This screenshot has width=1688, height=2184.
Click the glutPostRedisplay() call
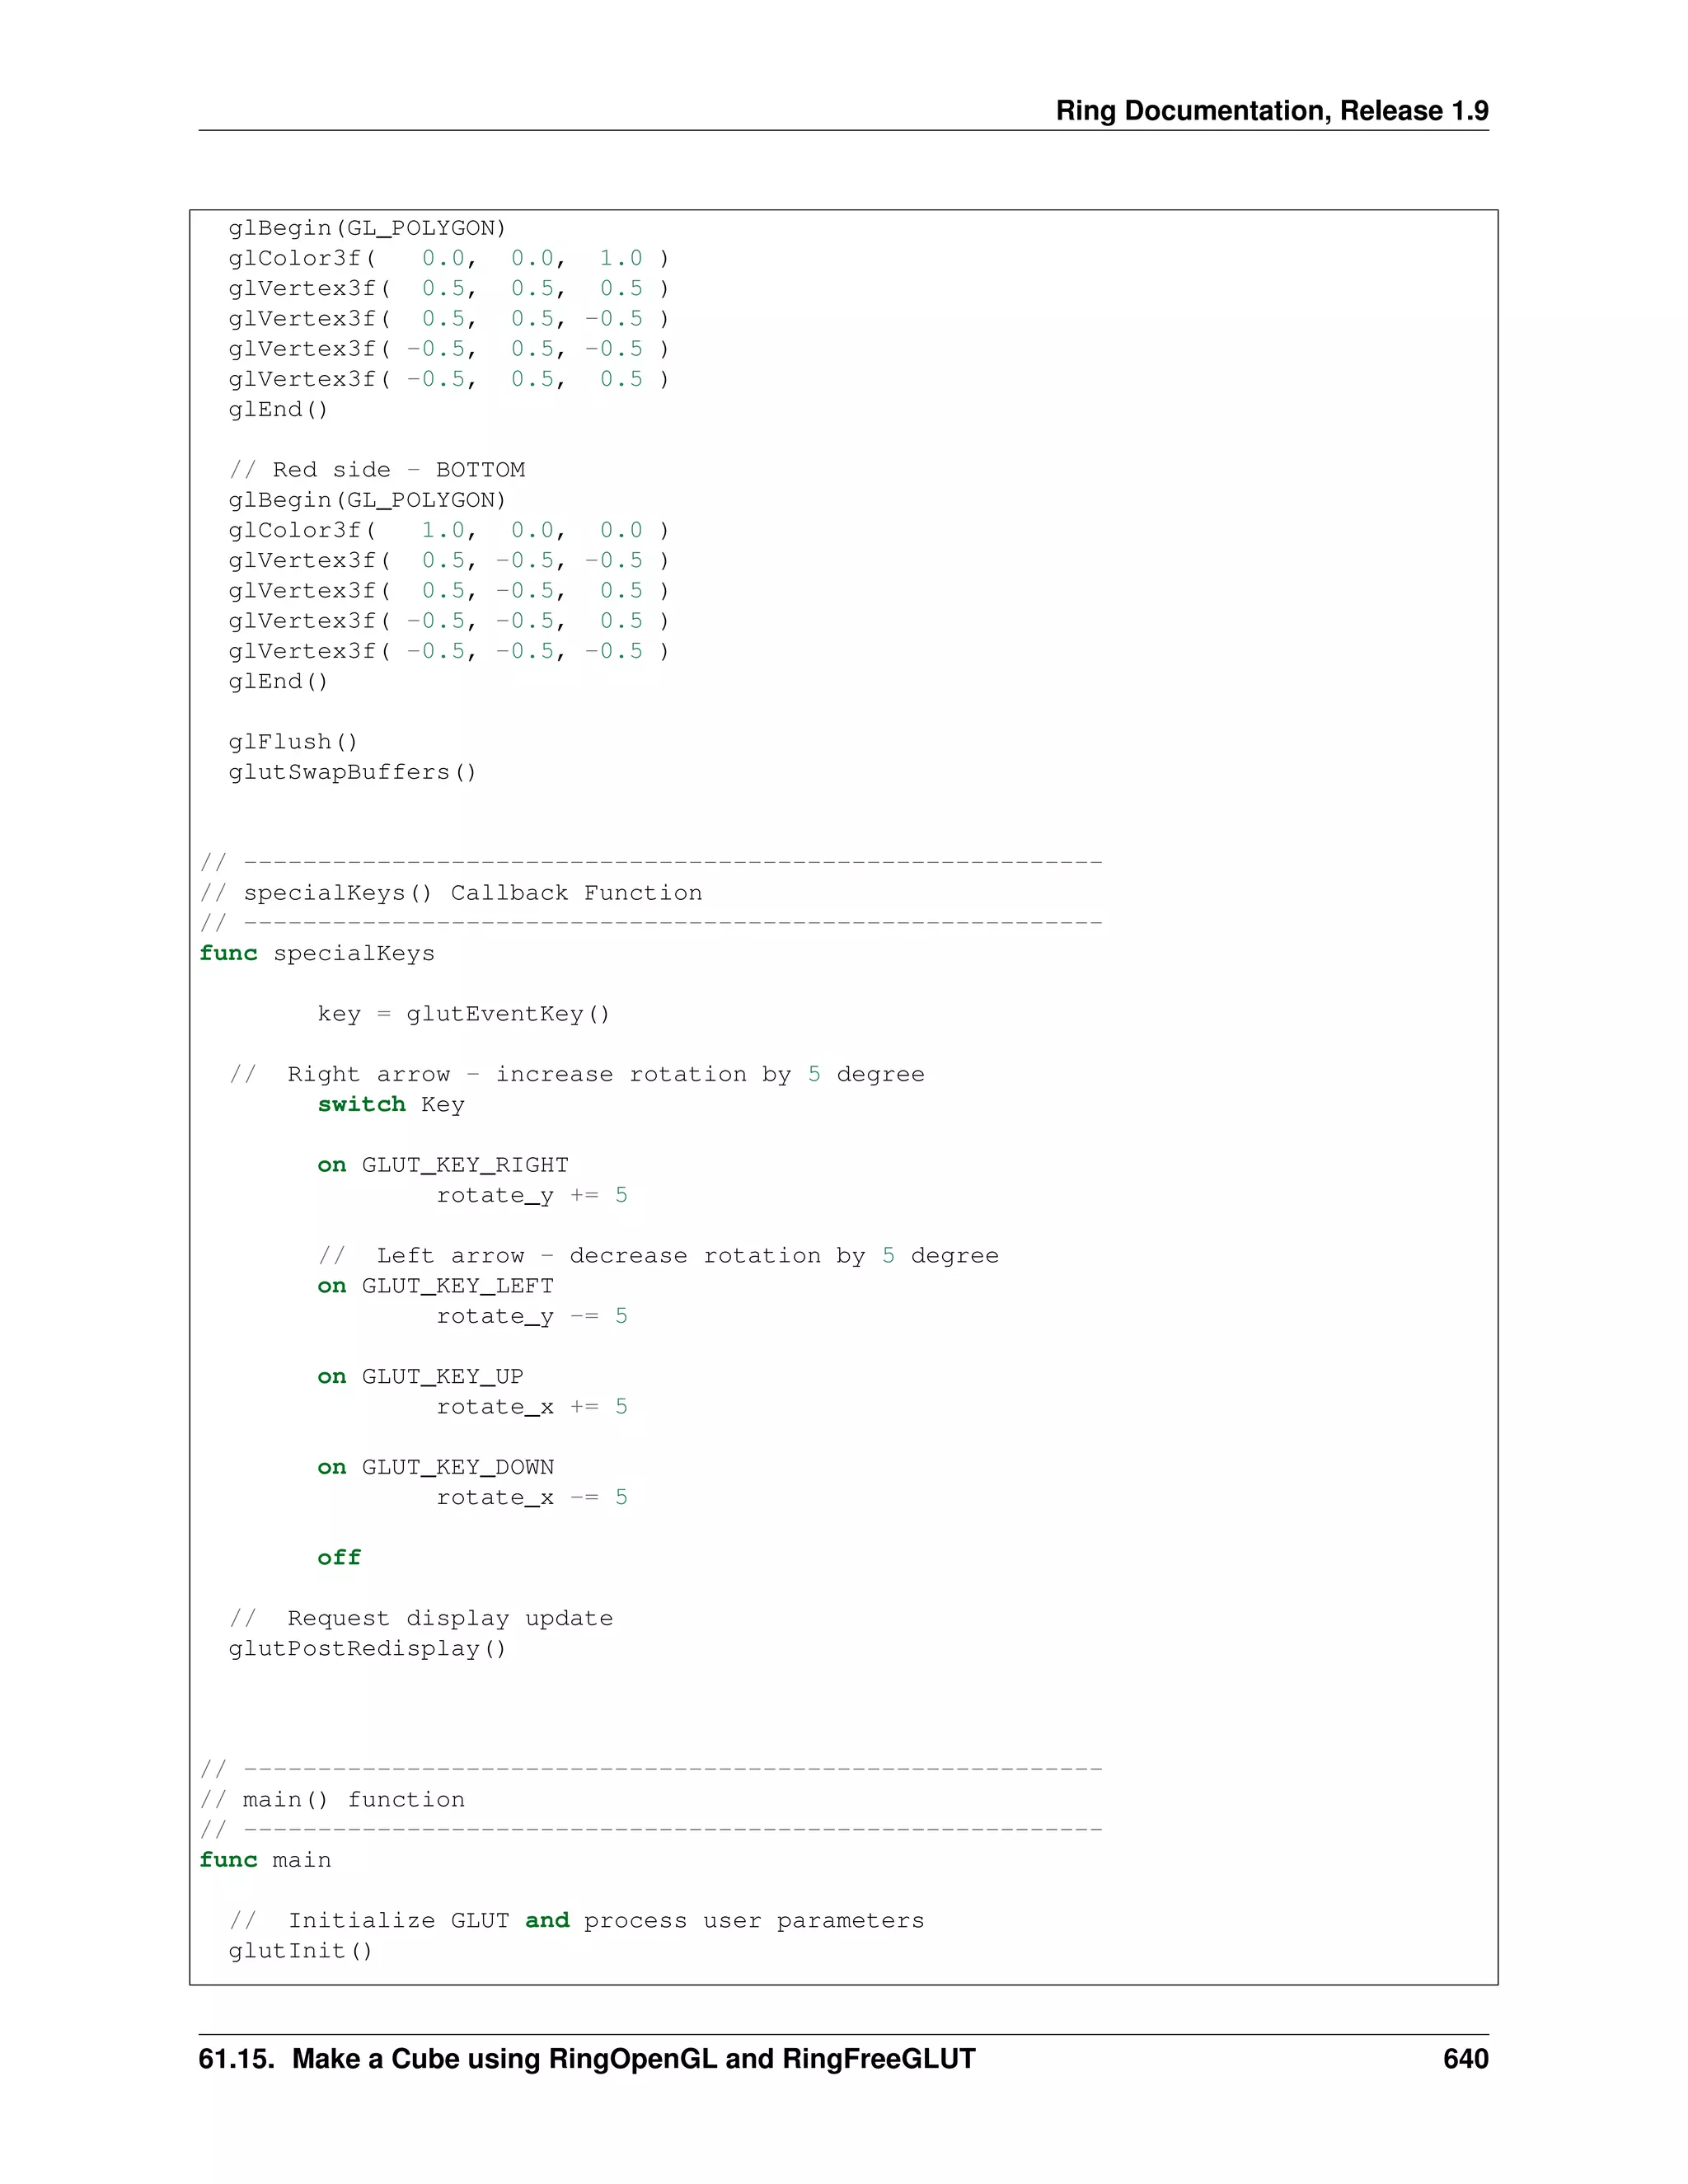pos(367,1648)
